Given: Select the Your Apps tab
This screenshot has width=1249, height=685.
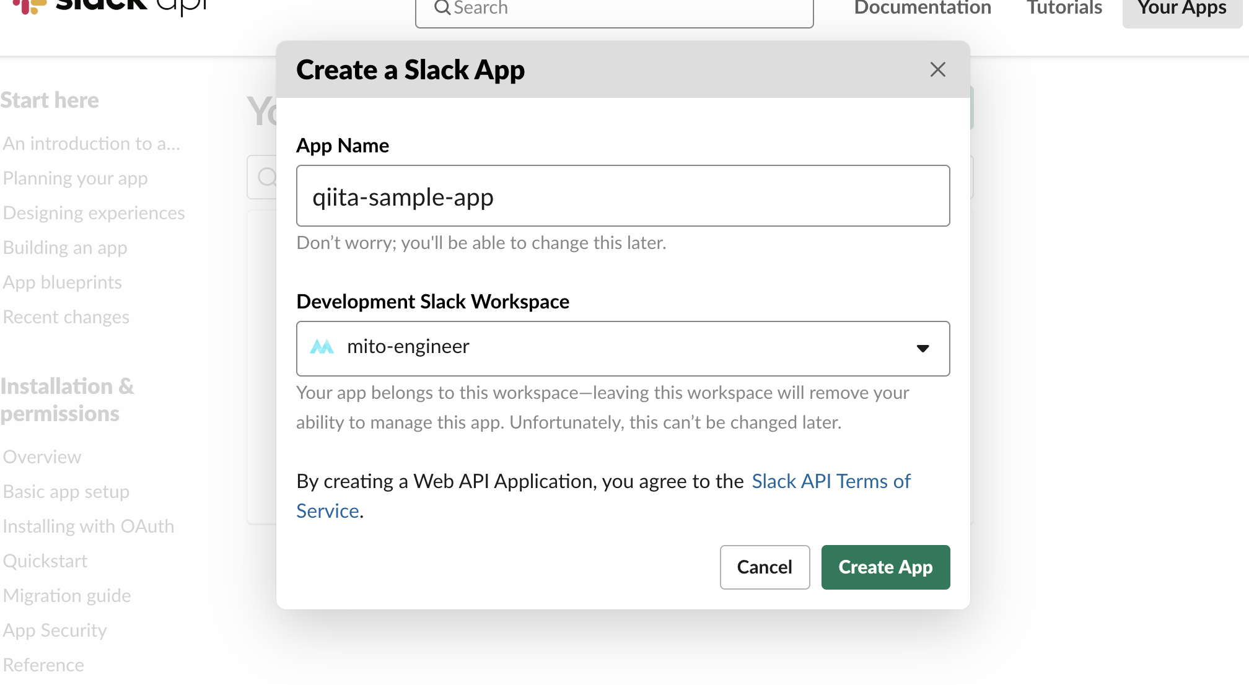Looking at the screenshot, I should (1181, 9).
